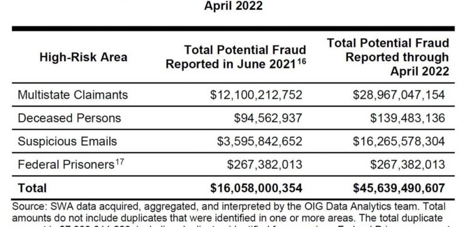Click the 'High-Risk Area' column header
Viewport: 473px width, 227px height.
pos(83,57)
